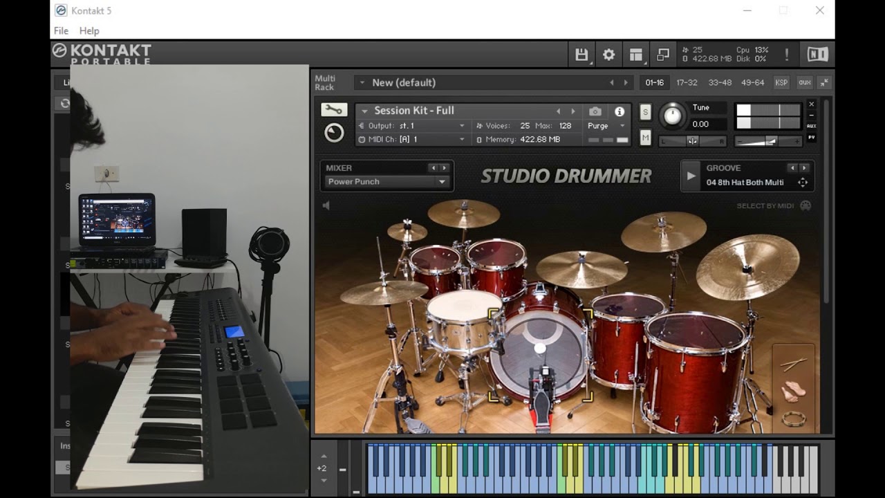Open instrument edit mode with wrench icon

pyautogui.click(x=333, y=110)
